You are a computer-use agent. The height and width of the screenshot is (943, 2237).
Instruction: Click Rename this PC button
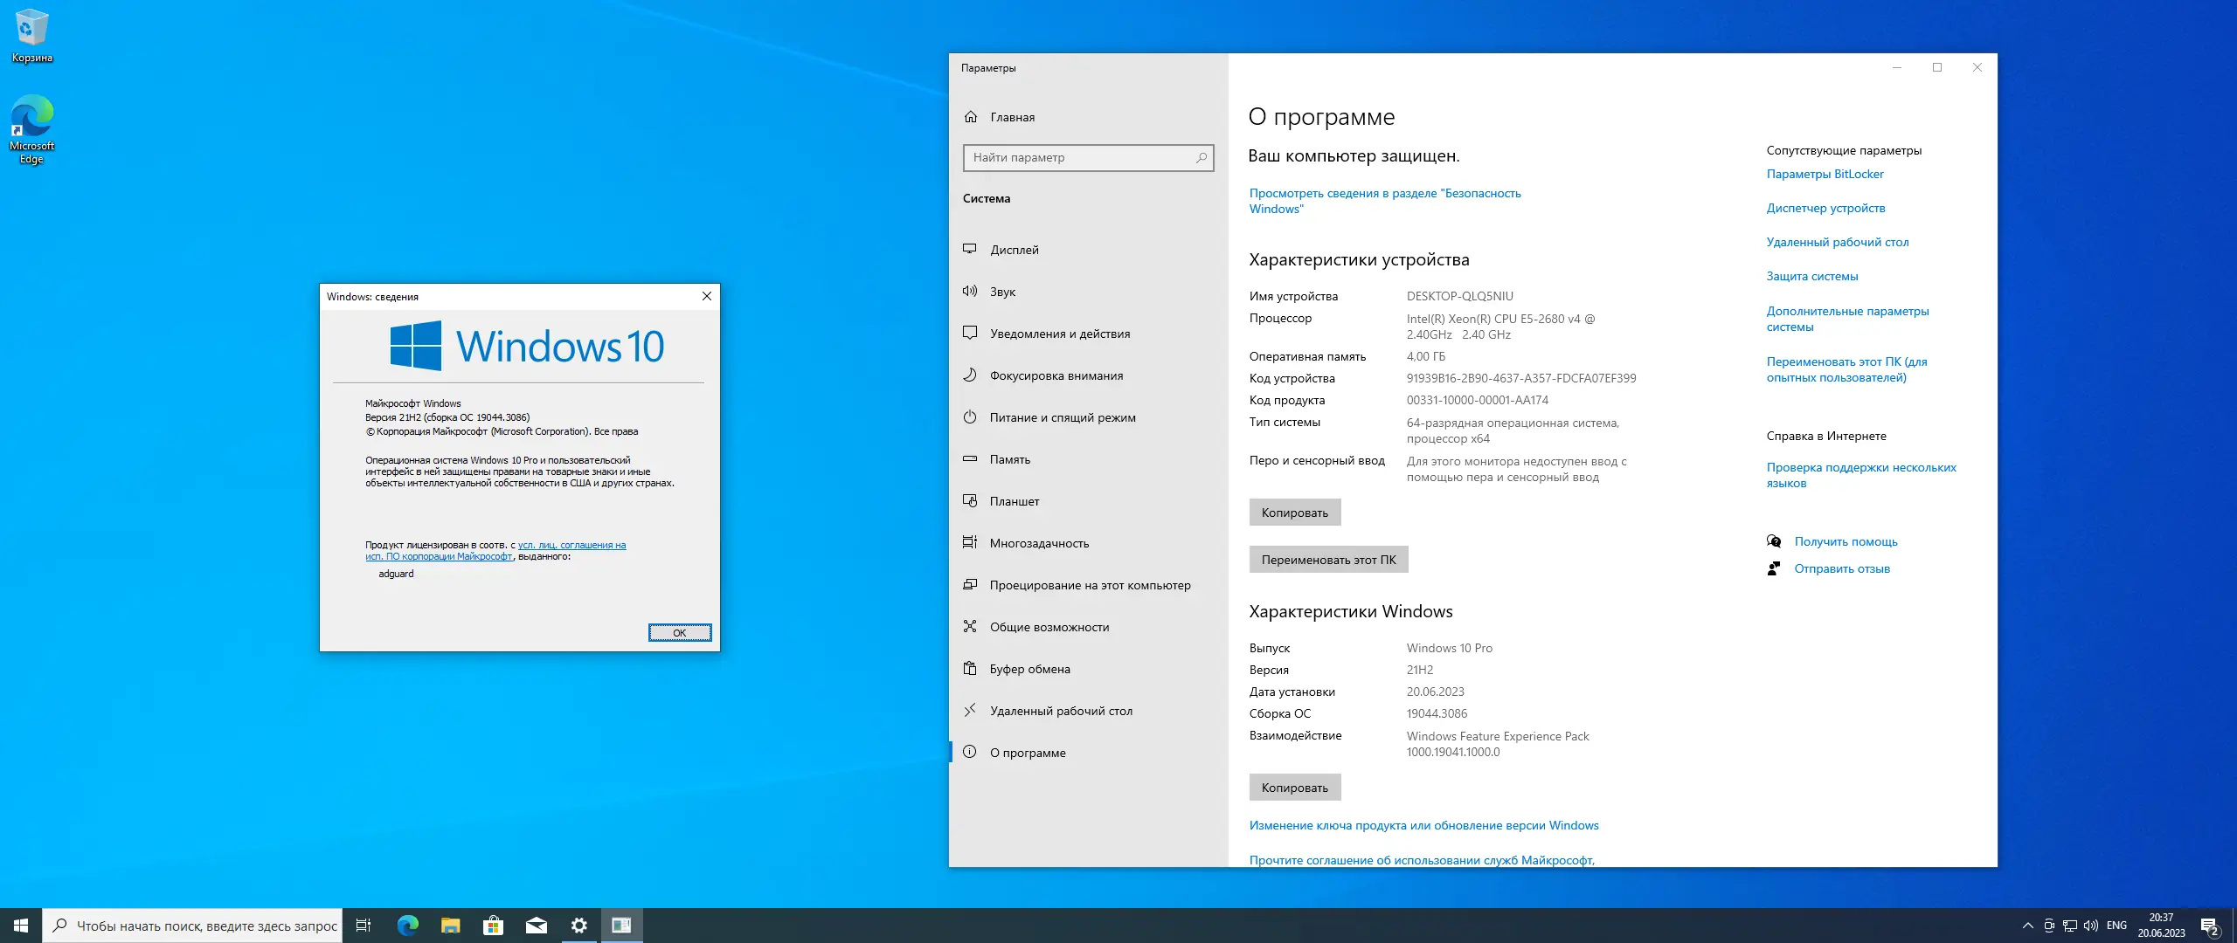pos(1328,560)
